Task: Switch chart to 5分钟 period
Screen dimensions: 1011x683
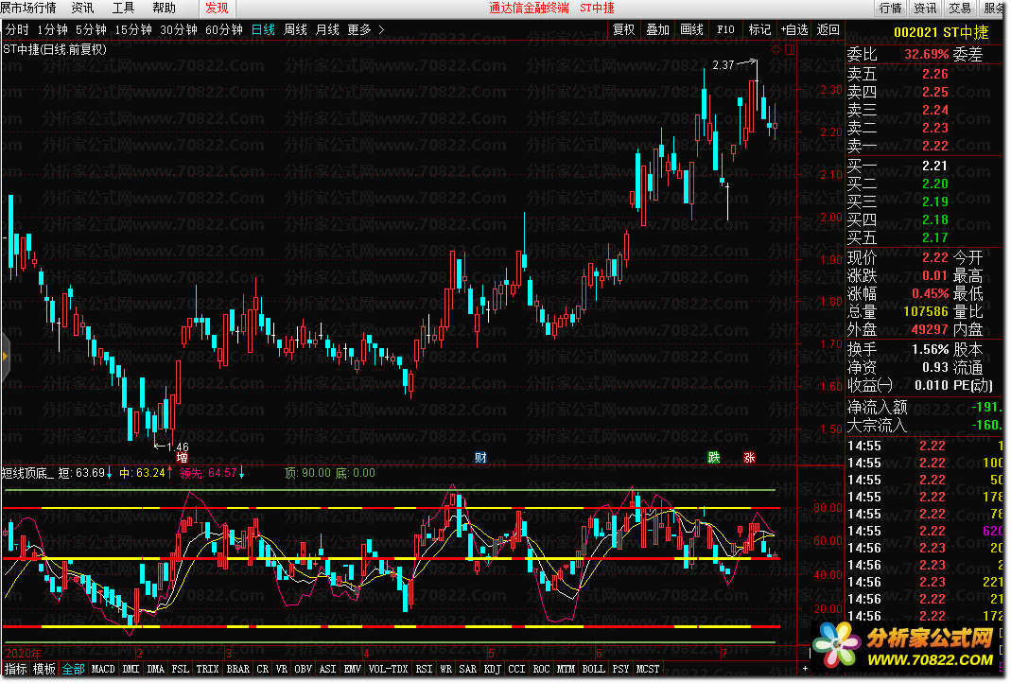Action: [x=91, y=29]
